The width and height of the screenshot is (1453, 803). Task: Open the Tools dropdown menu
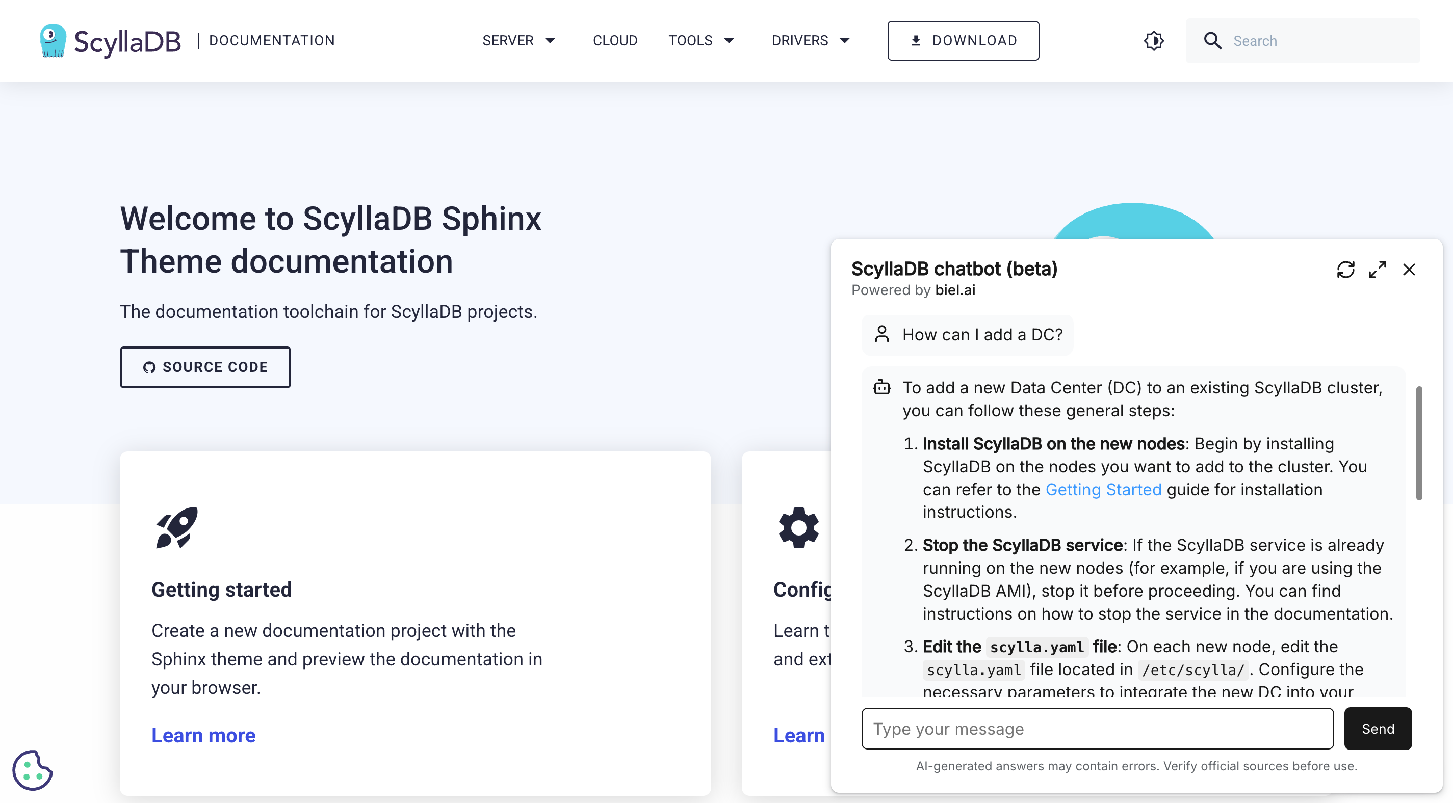pyautogui.click(x=701, y=41)
